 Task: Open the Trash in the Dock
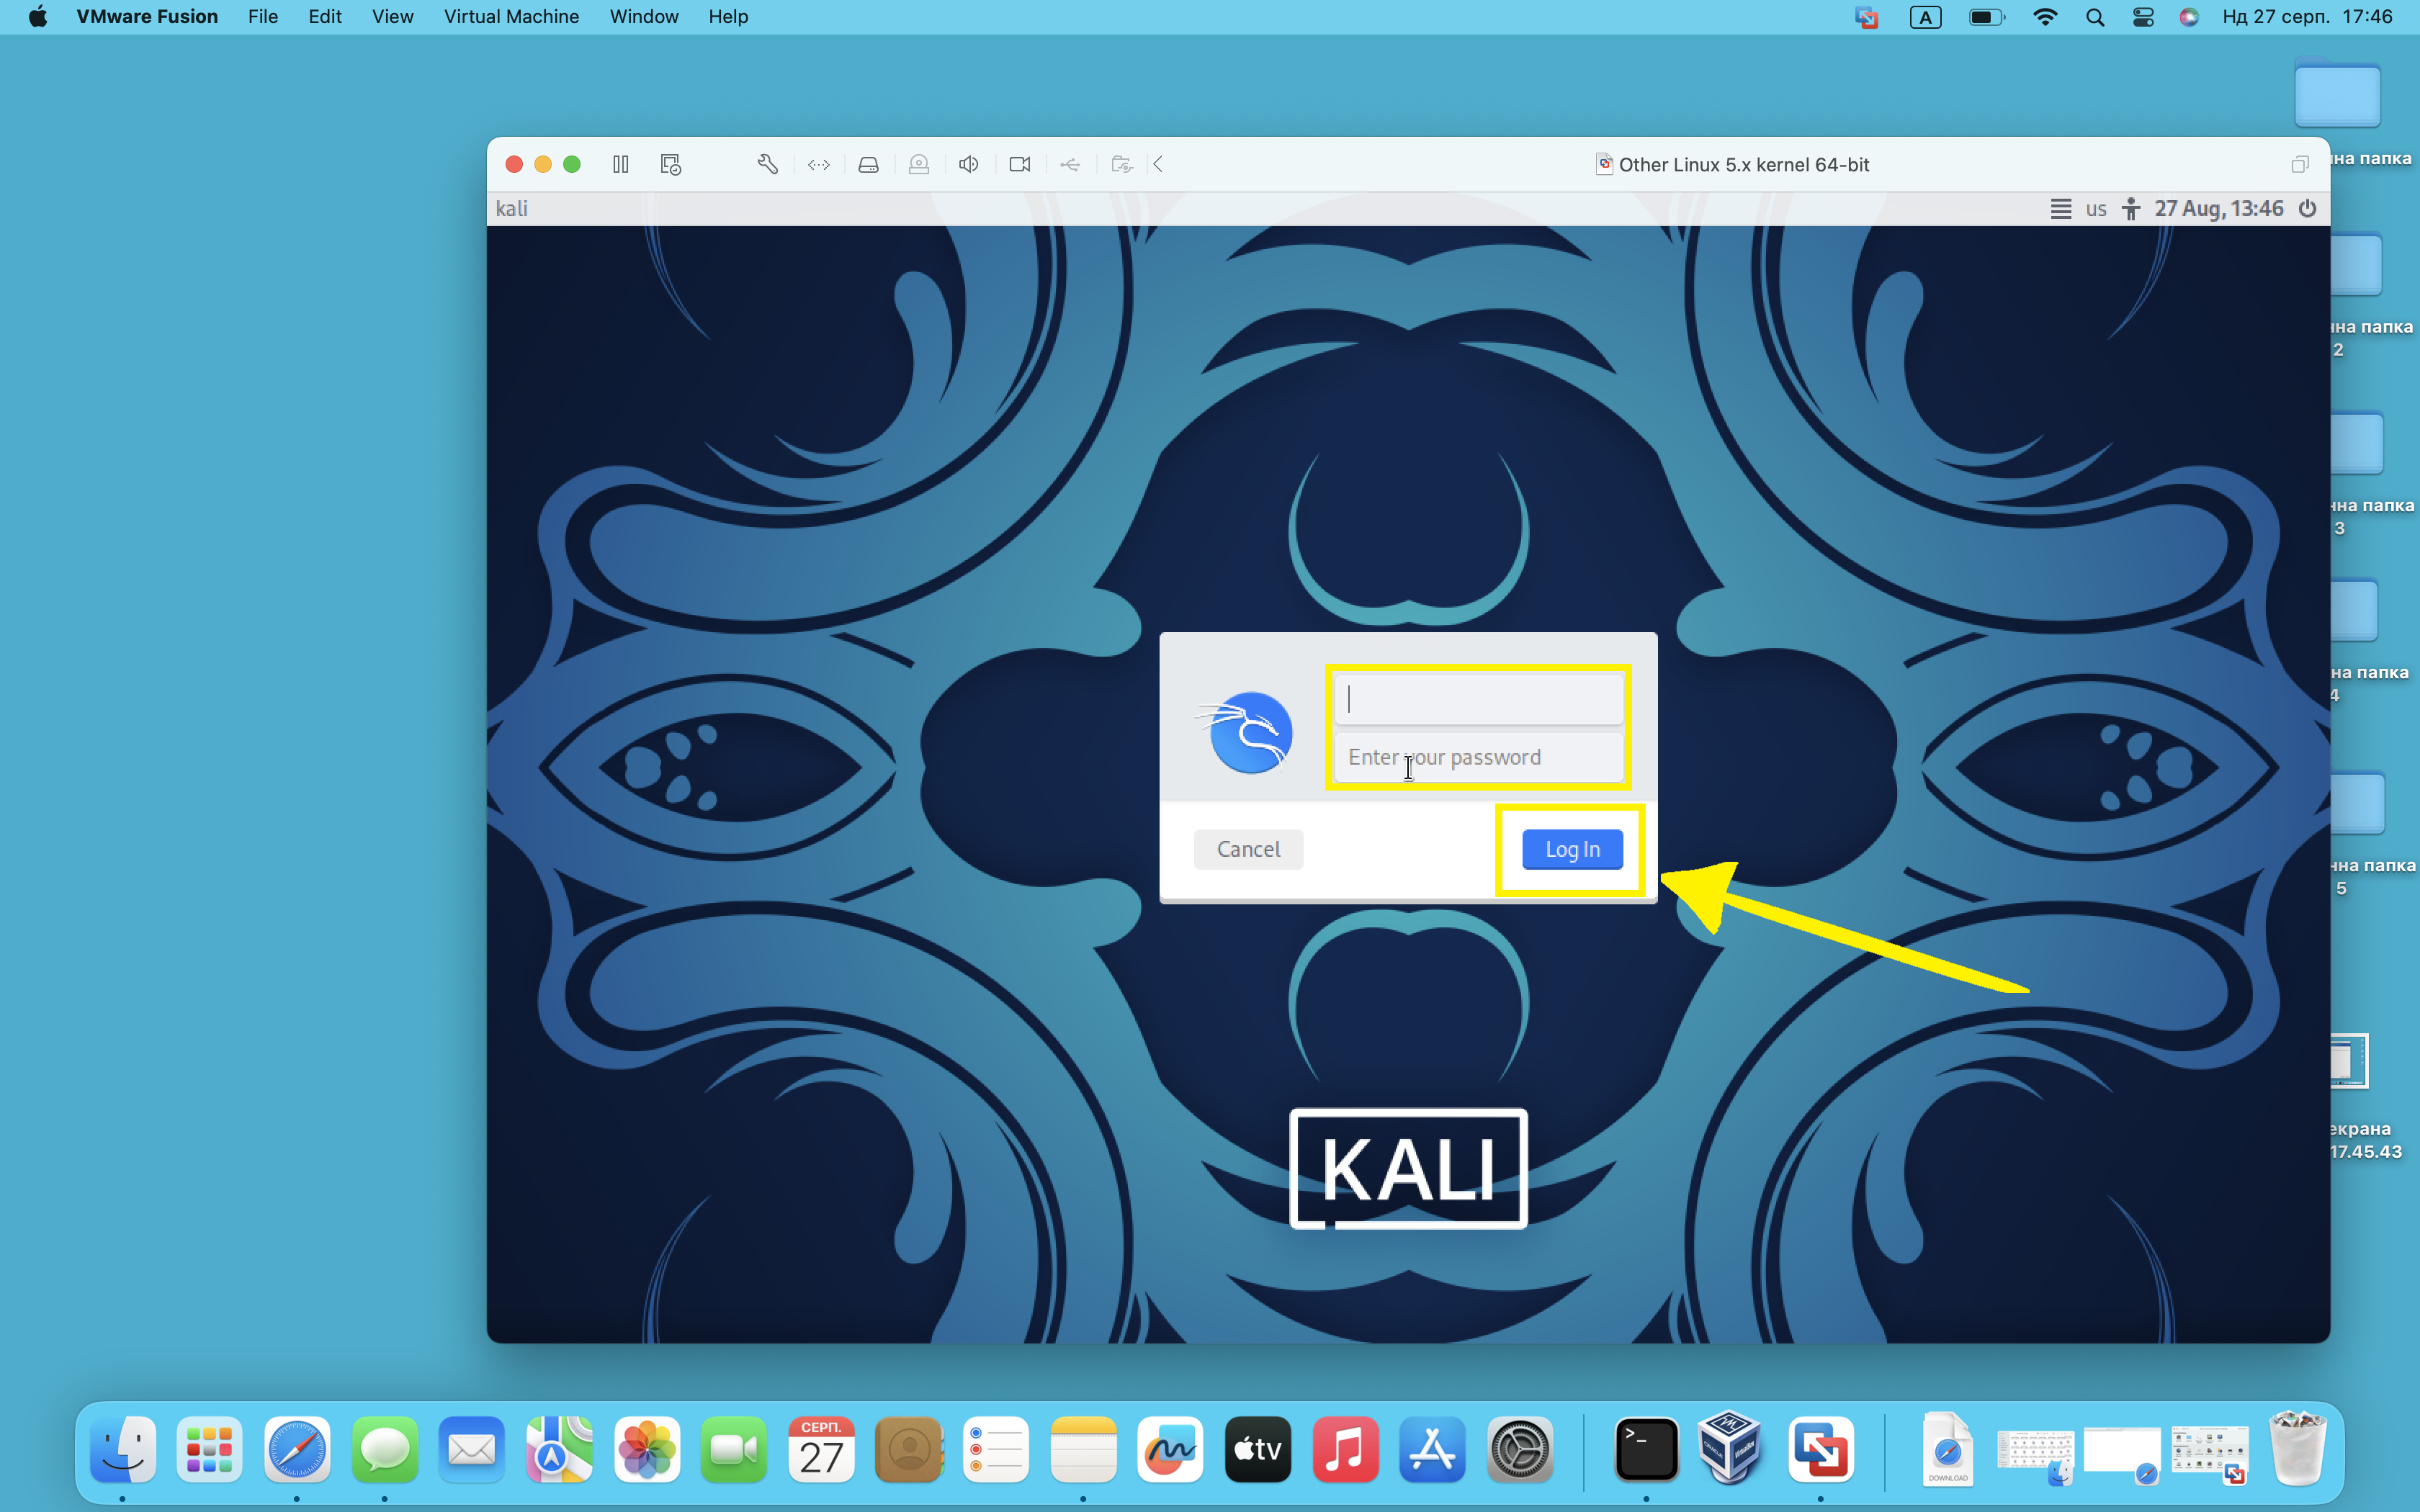point(2298,1447)
